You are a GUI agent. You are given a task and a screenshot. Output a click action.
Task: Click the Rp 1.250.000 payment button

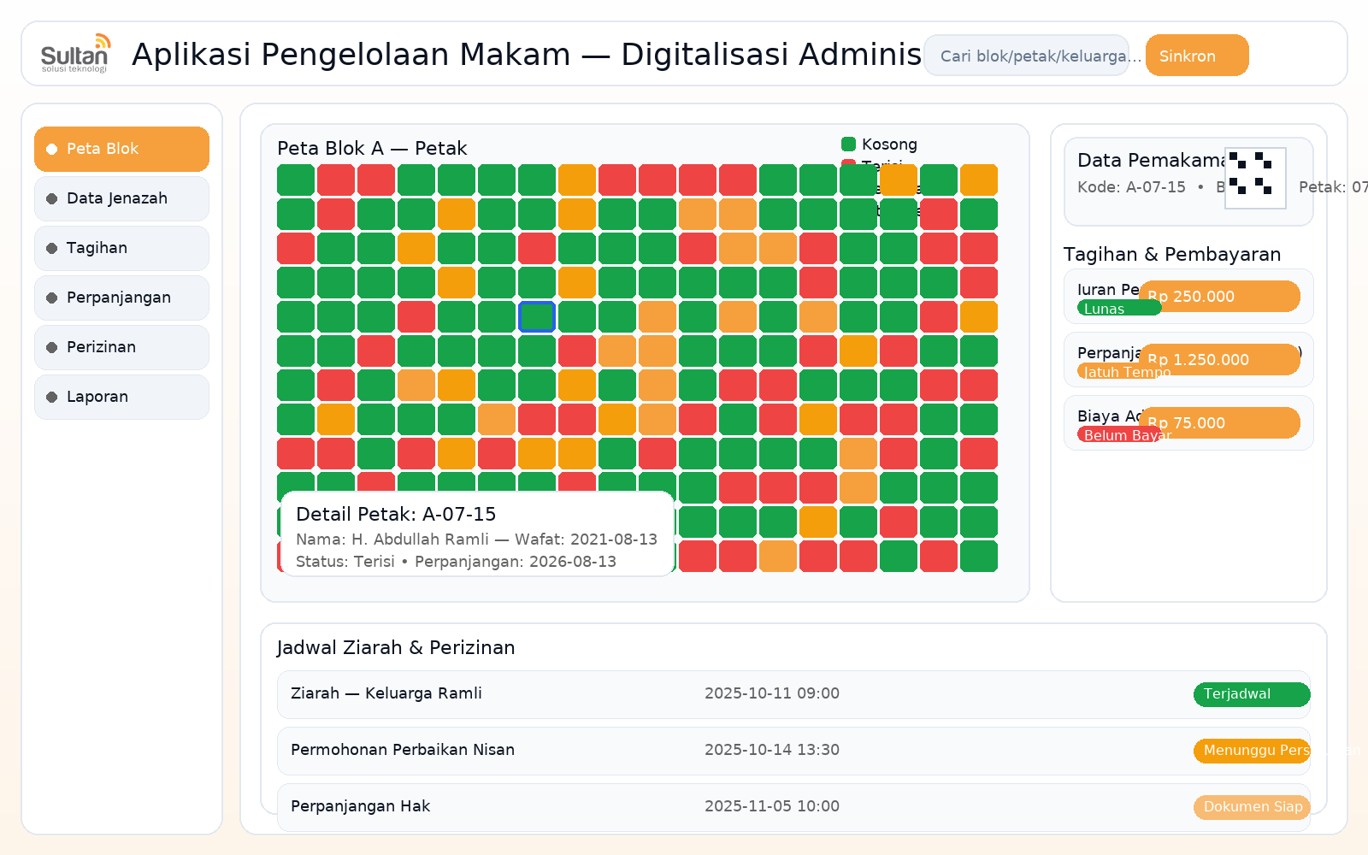1220,359
